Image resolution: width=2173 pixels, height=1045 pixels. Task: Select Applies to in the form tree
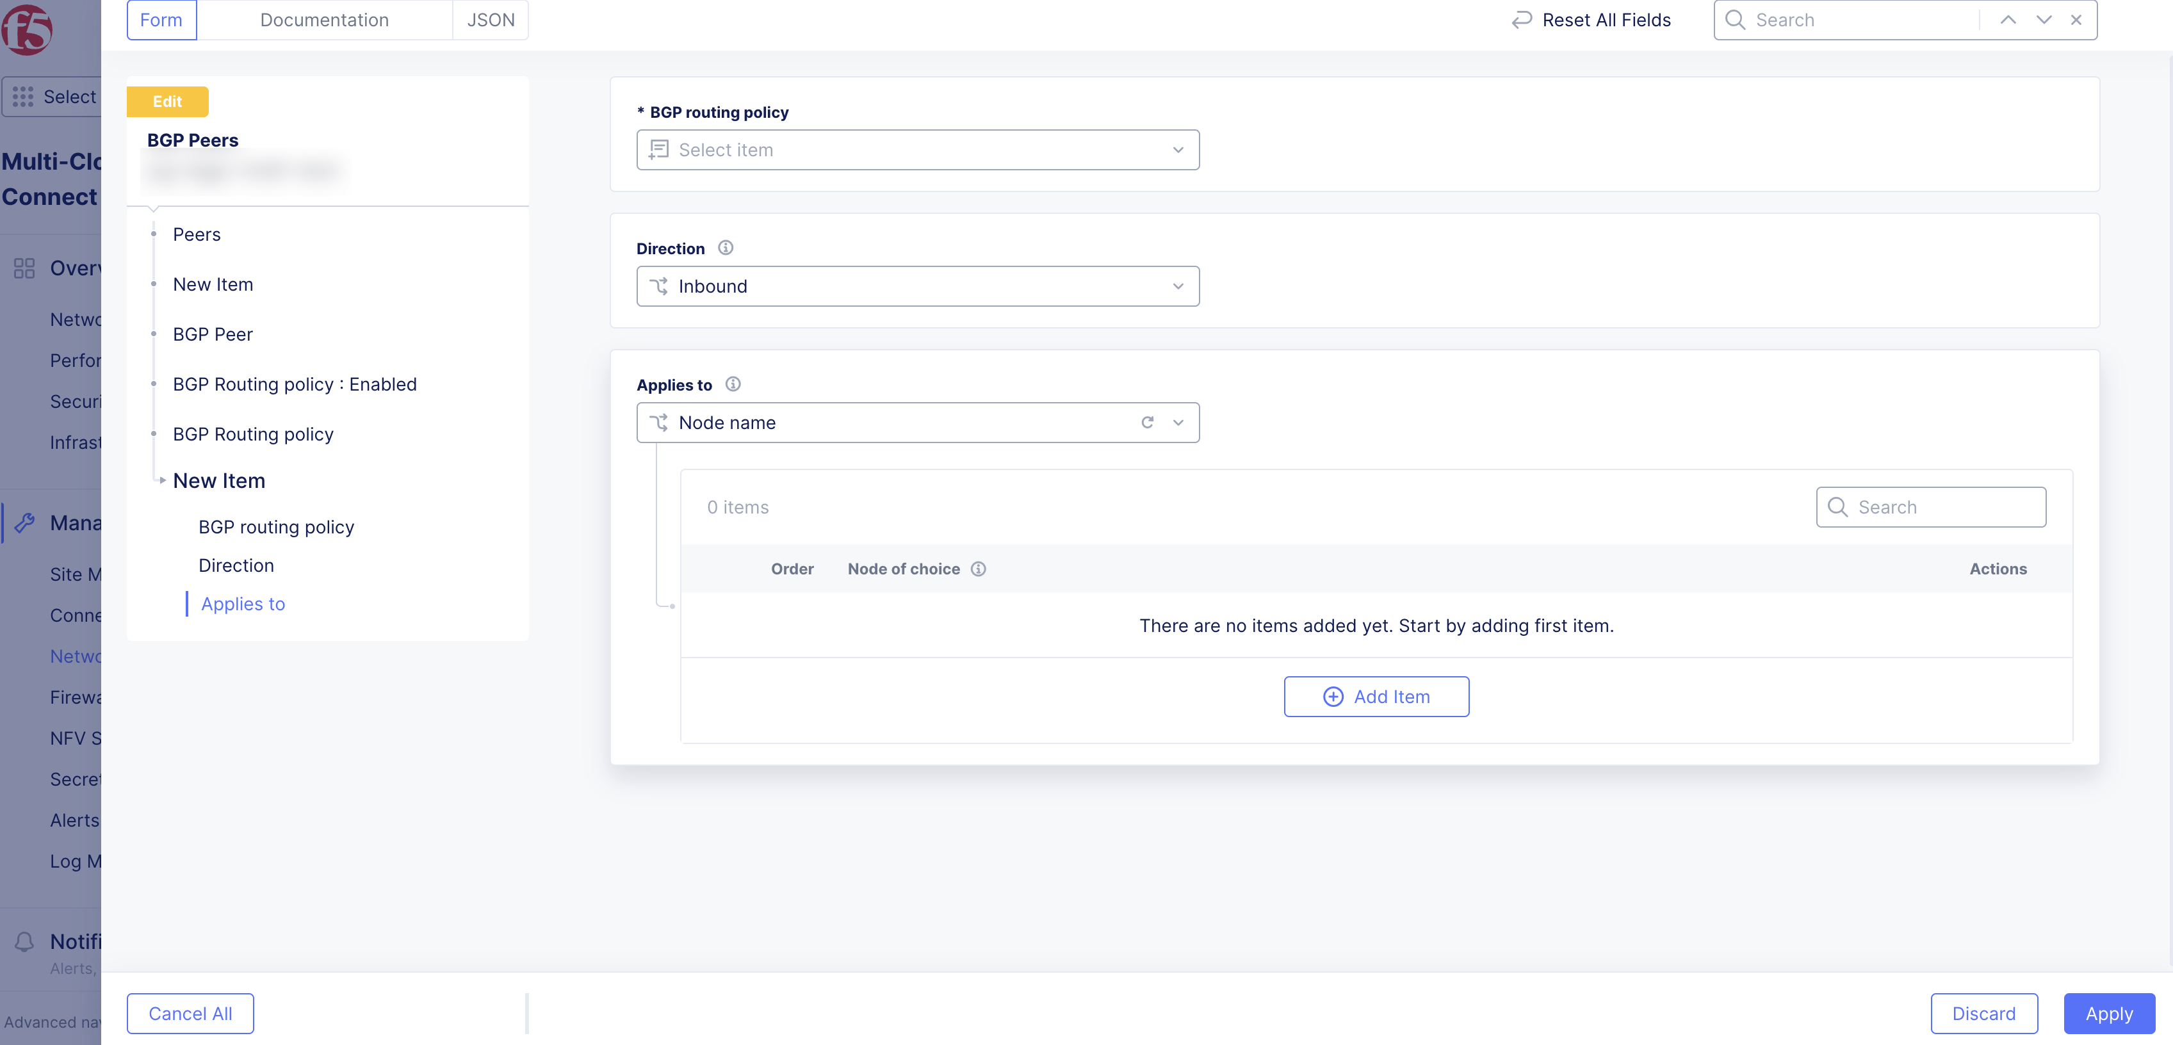pos(242,603)
